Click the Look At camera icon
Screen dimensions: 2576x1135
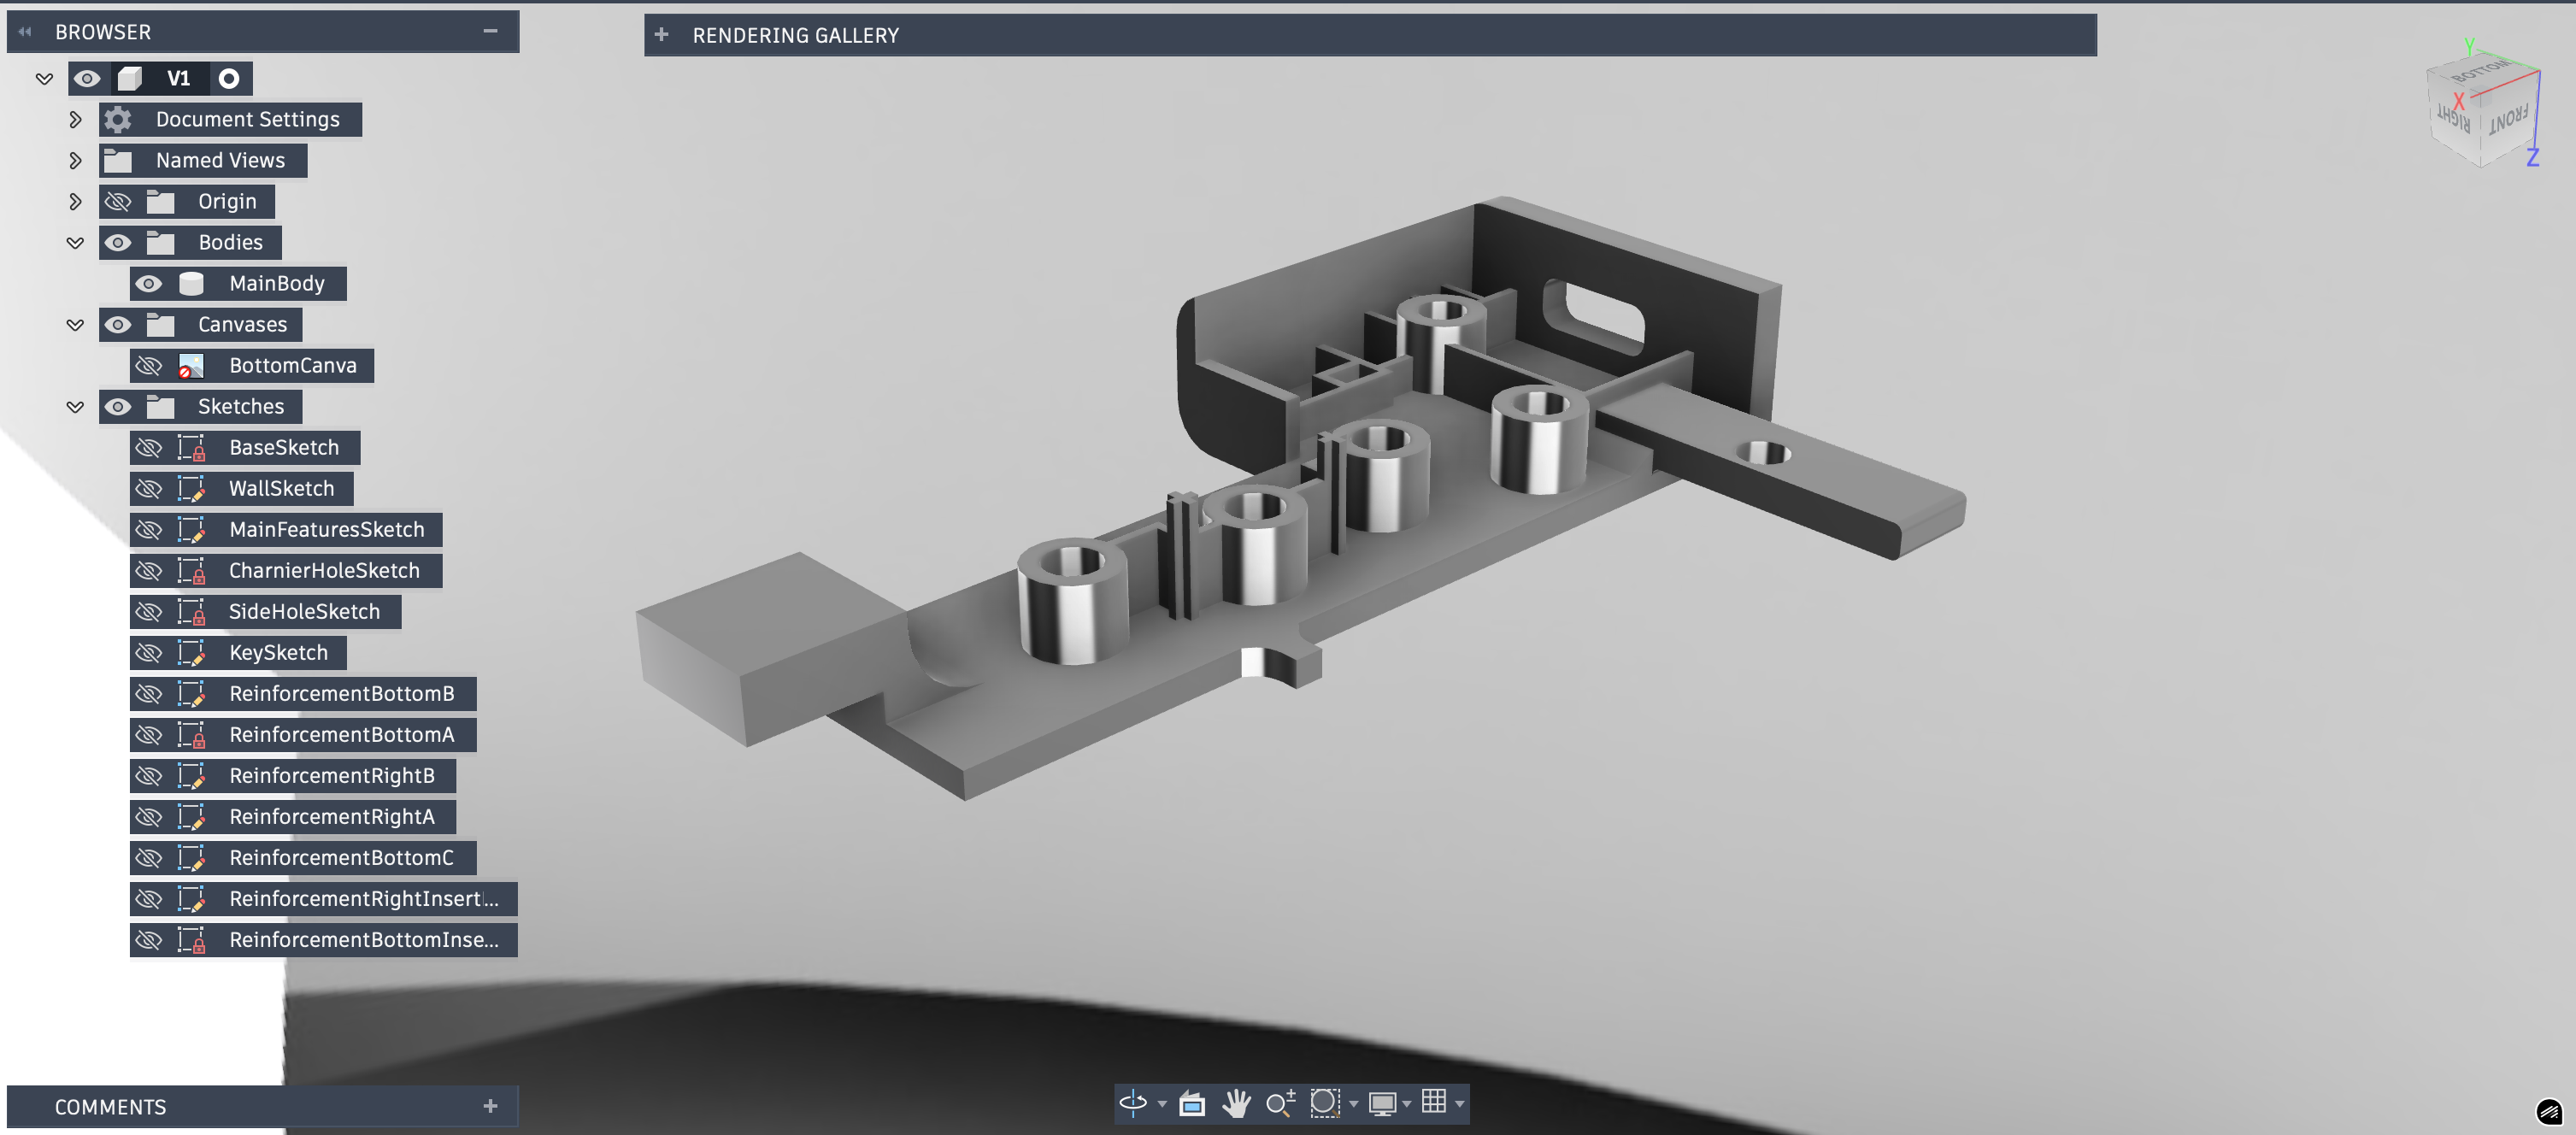pos(1191,1103)
